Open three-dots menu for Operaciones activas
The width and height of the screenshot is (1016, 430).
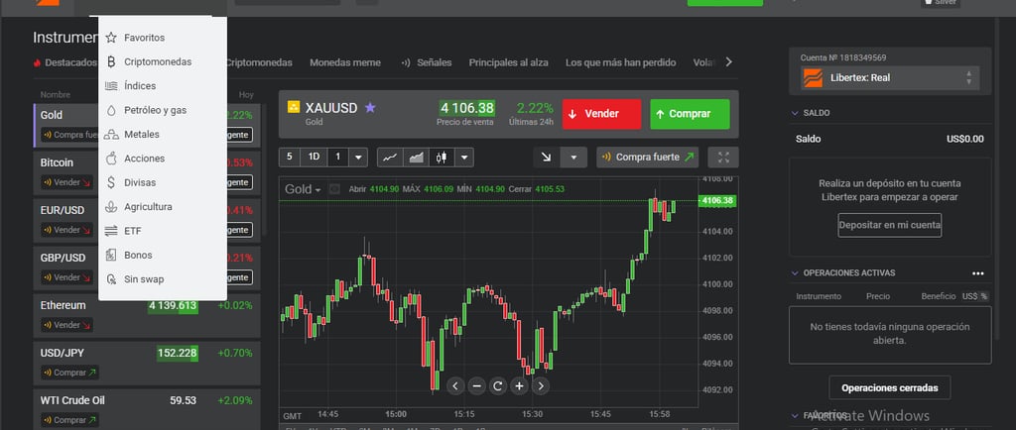[977, 273]
